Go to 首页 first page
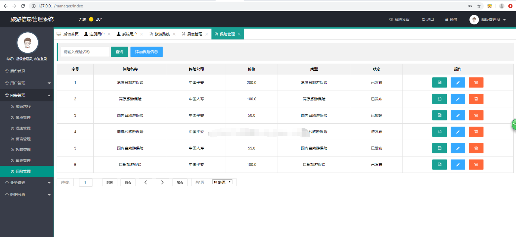Image resolution: width=516 pixels, height=237 pixels. pyautogui.click(x=128, y=183)
